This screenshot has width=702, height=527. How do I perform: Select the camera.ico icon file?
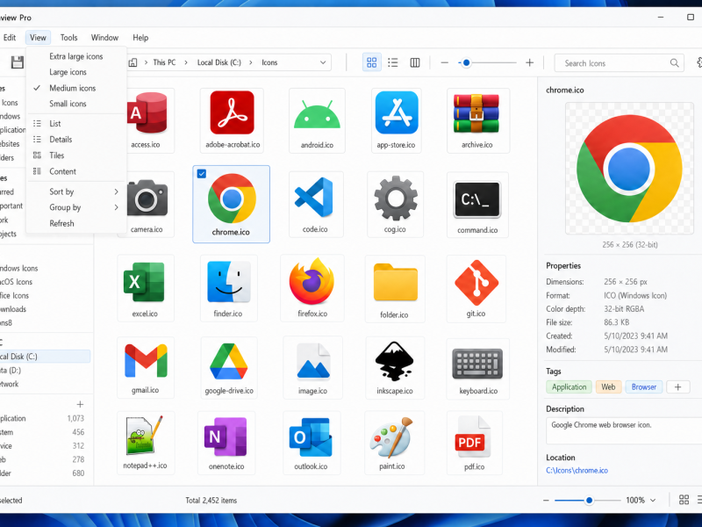(x=146, y=205)
